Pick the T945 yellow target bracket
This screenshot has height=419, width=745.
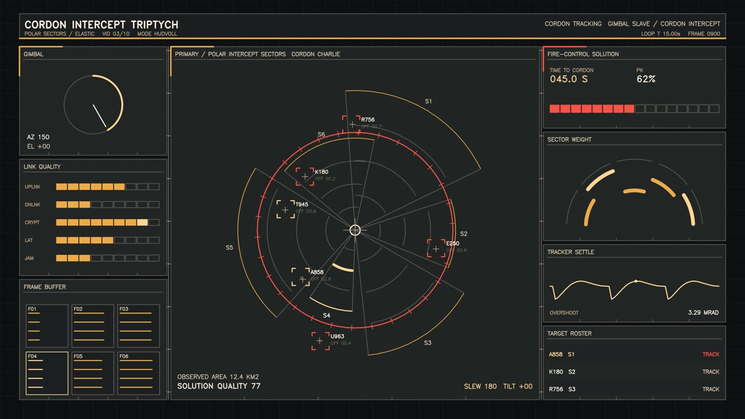point(286,209)
